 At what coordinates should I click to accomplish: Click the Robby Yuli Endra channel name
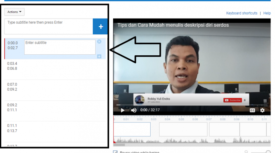[158, 99]
